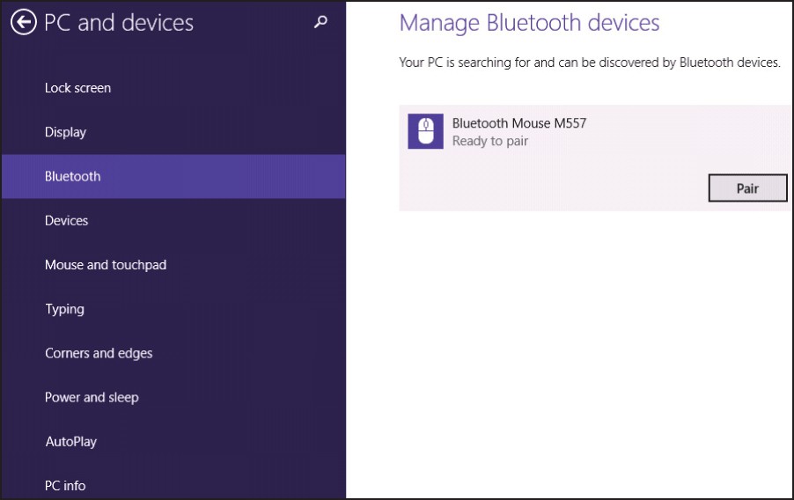This screenshot has height=500, width=794.
Task: Open Power and sleep settings
Action: (92, 397)
